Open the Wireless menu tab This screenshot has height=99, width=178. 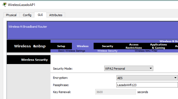(83, 46)
